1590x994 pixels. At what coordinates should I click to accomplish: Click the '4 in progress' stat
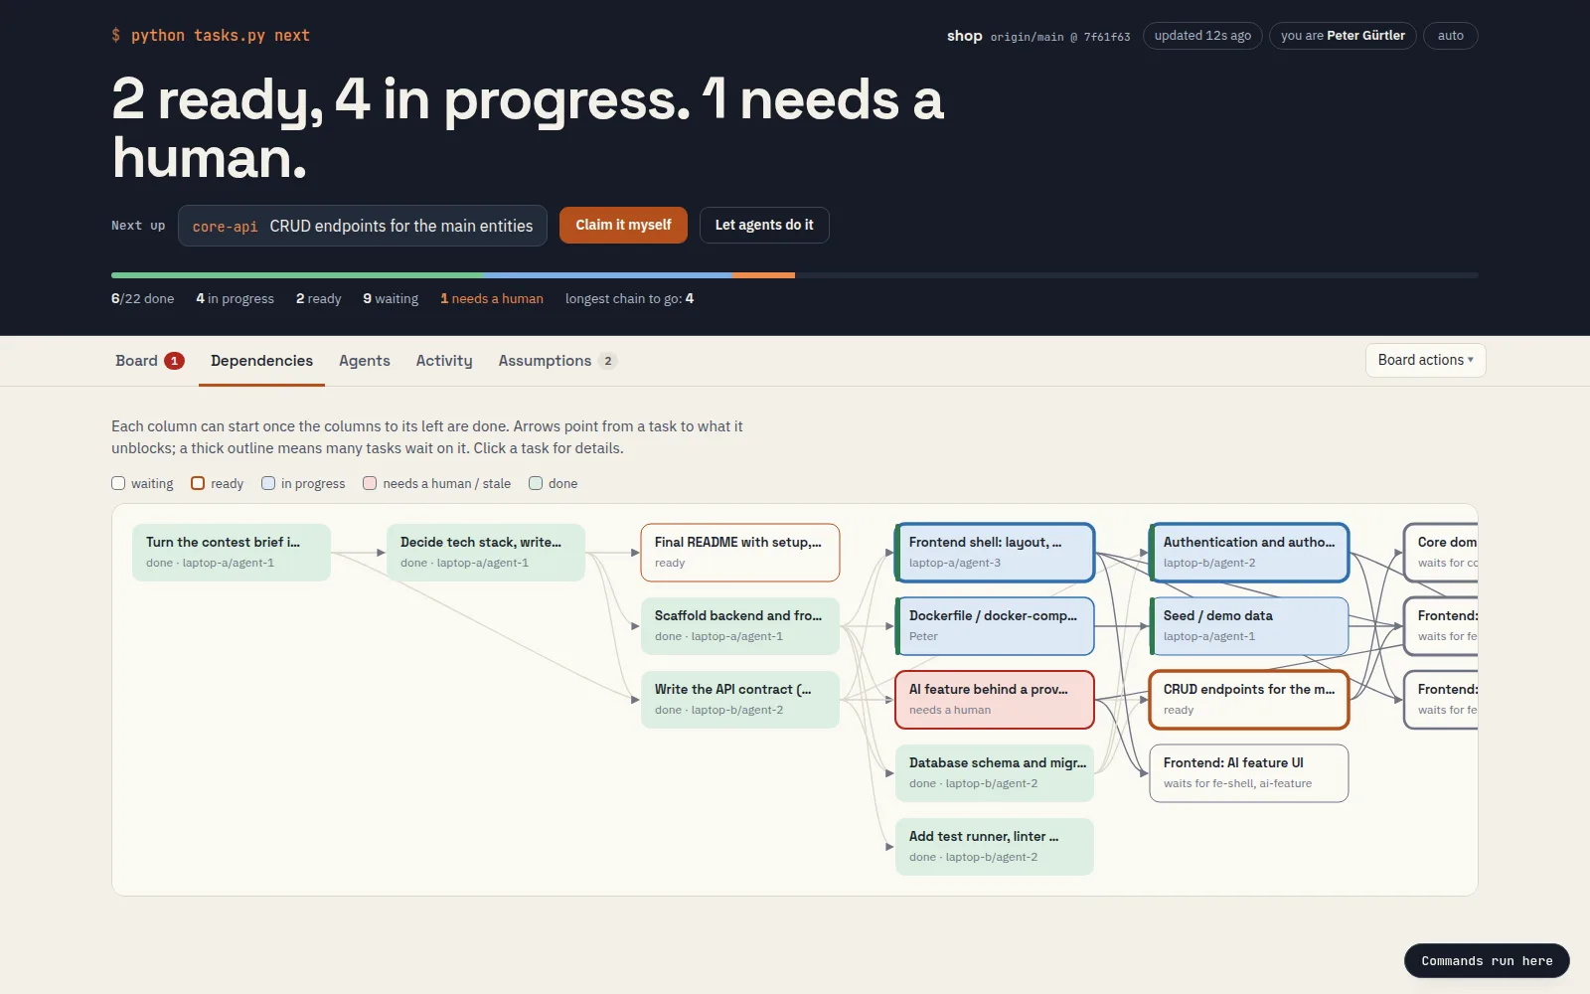(x=235, y=298)
